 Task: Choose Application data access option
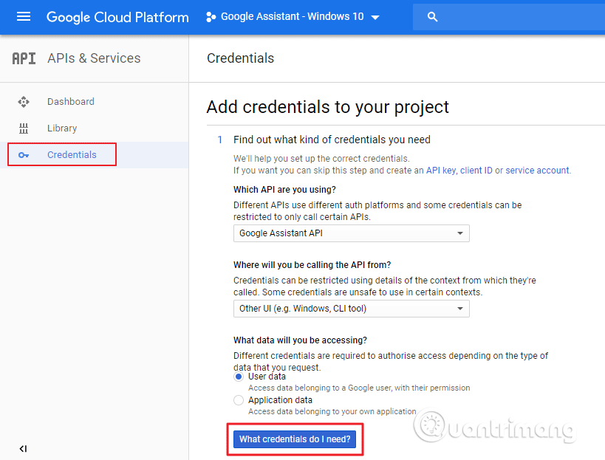[239, 400]
